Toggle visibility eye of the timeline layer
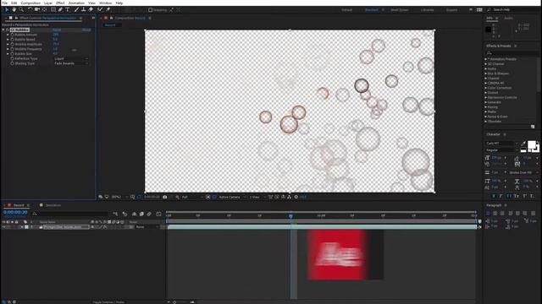Viewport: 542px width, 304px height. pyautogui.click(x=3, y=227)
